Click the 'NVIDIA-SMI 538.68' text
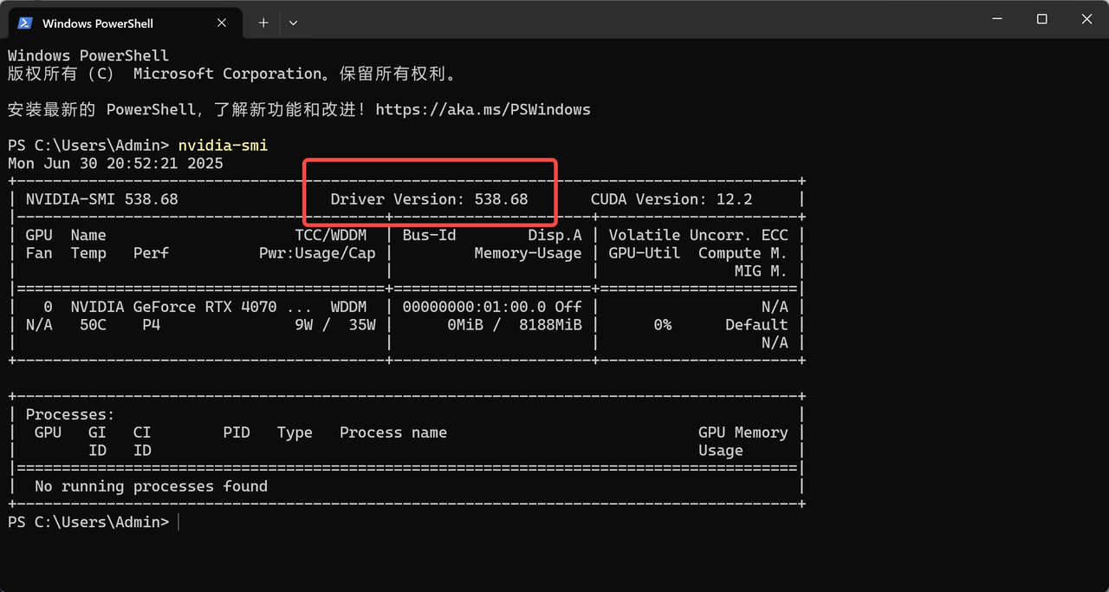Screen dimensions: 1109x592 101,199
